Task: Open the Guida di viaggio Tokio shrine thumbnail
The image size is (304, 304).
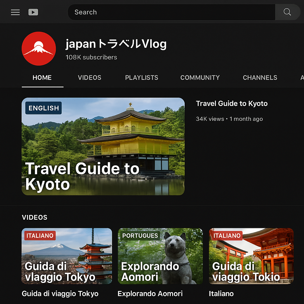Action: (x=251, y=256)
